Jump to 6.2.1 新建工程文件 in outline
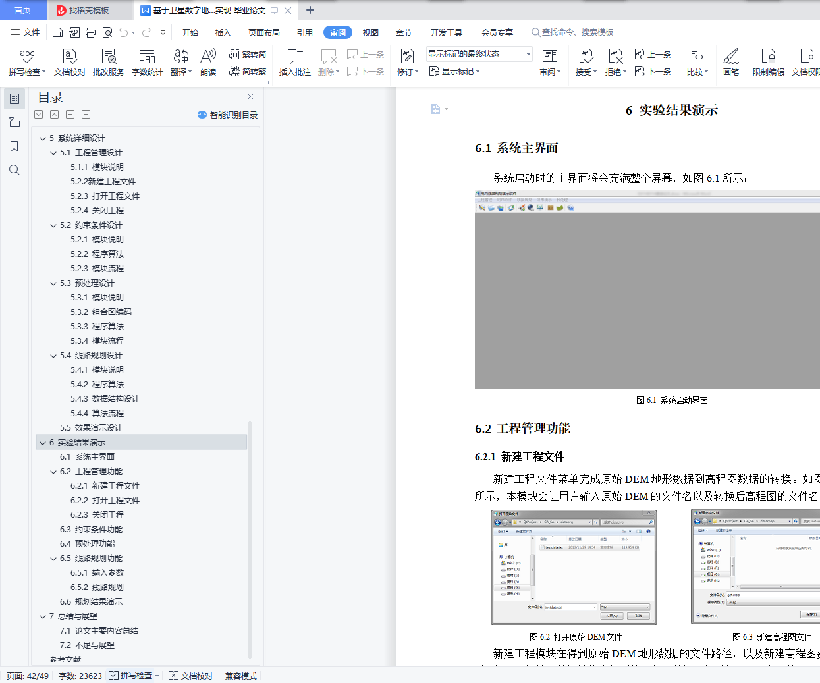This screenshot has height=683, width=820. coord(105,486)
